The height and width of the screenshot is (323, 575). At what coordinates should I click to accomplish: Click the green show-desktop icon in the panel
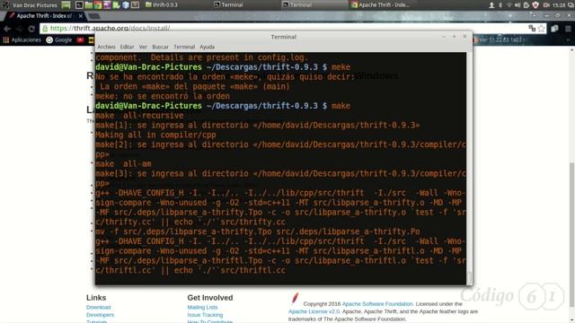(66, 4)
